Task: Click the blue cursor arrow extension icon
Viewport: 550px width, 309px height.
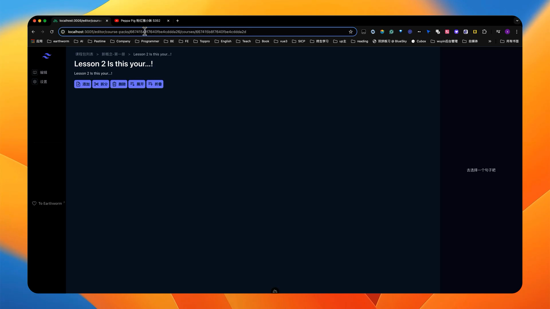Action: coord(429,32)
